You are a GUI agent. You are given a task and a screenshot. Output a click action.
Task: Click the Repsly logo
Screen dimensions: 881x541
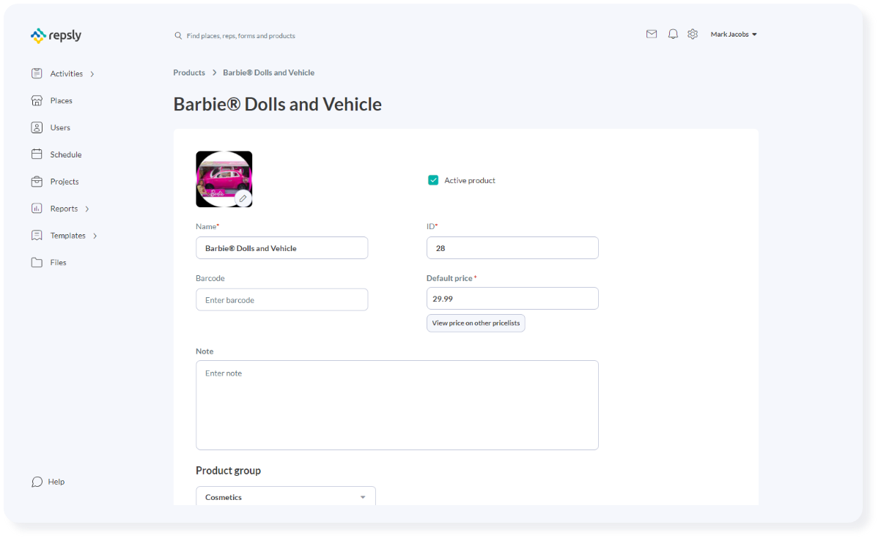pos(56,35)
